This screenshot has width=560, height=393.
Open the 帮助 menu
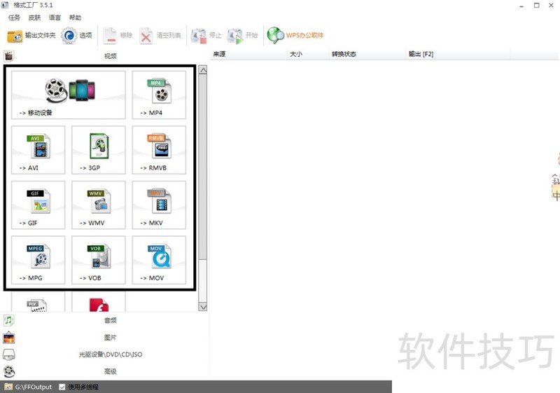click(75, 18)
